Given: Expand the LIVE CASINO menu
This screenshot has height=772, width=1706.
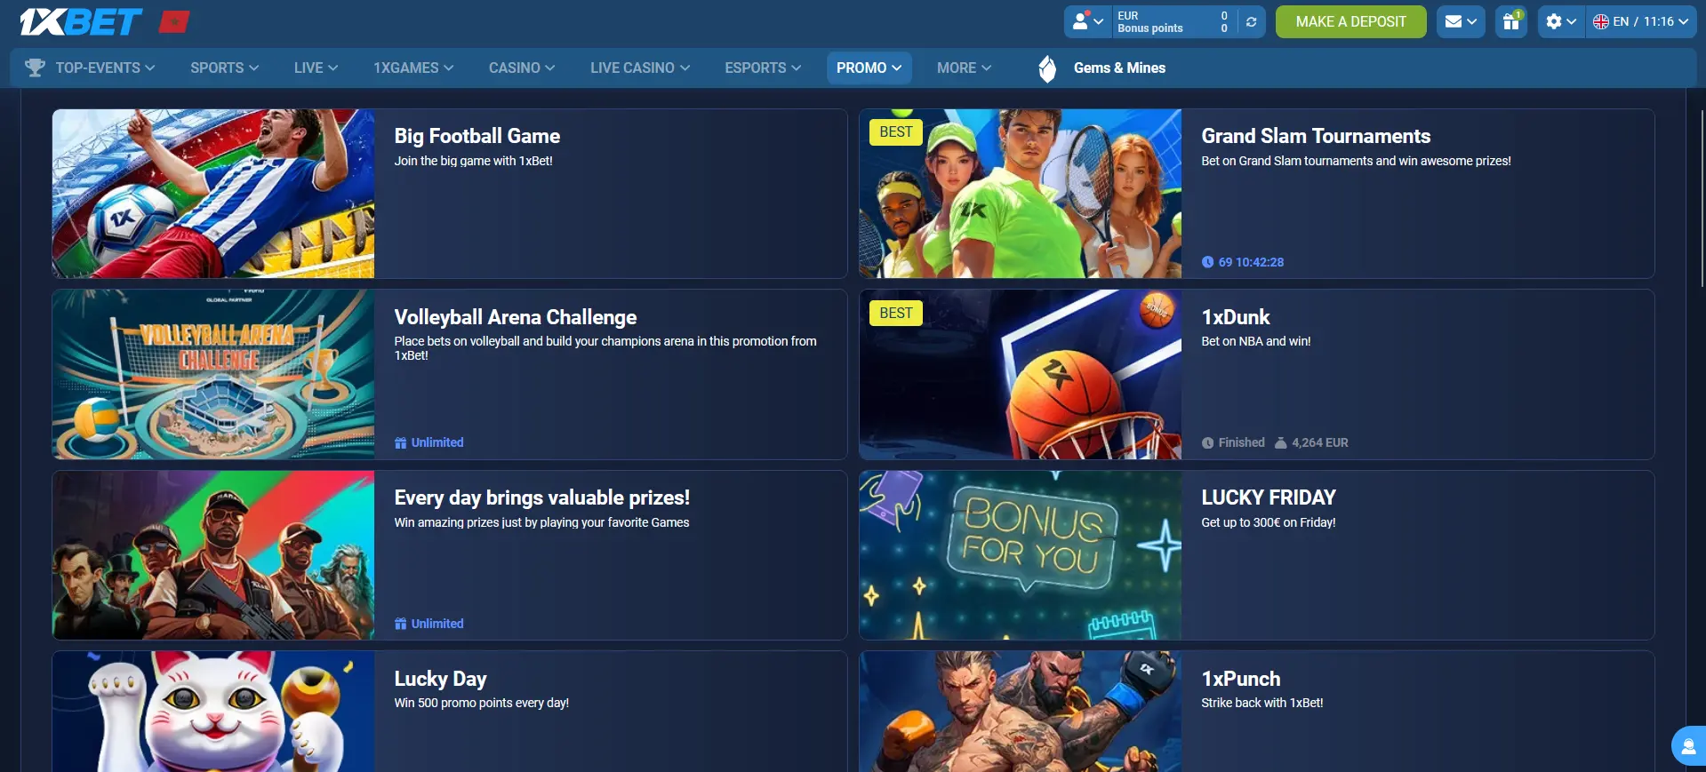Looking at the screenshot, I should [x=640, y=68].
